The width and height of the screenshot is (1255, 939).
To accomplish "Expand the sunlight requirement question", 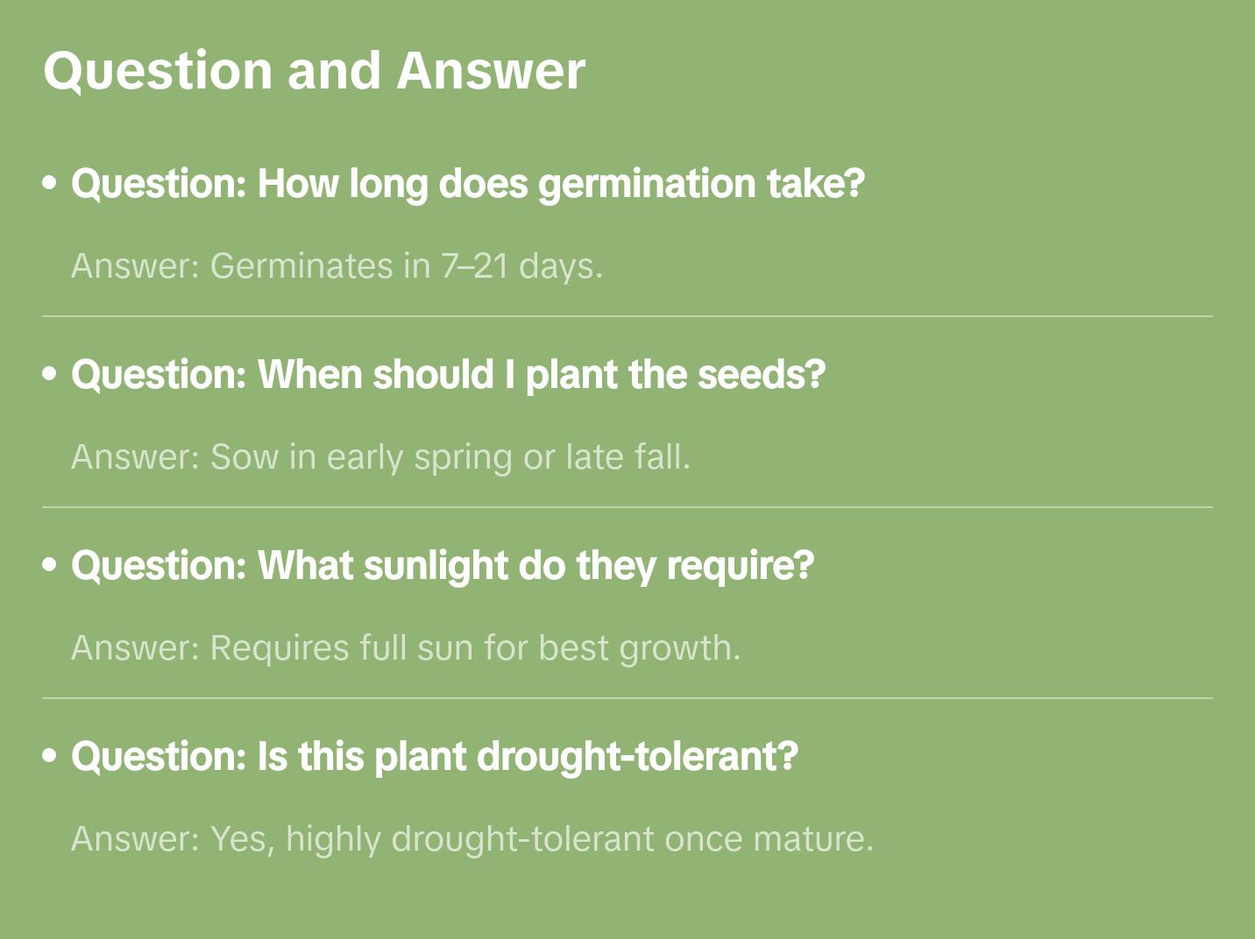I will (x=443, y=566).
